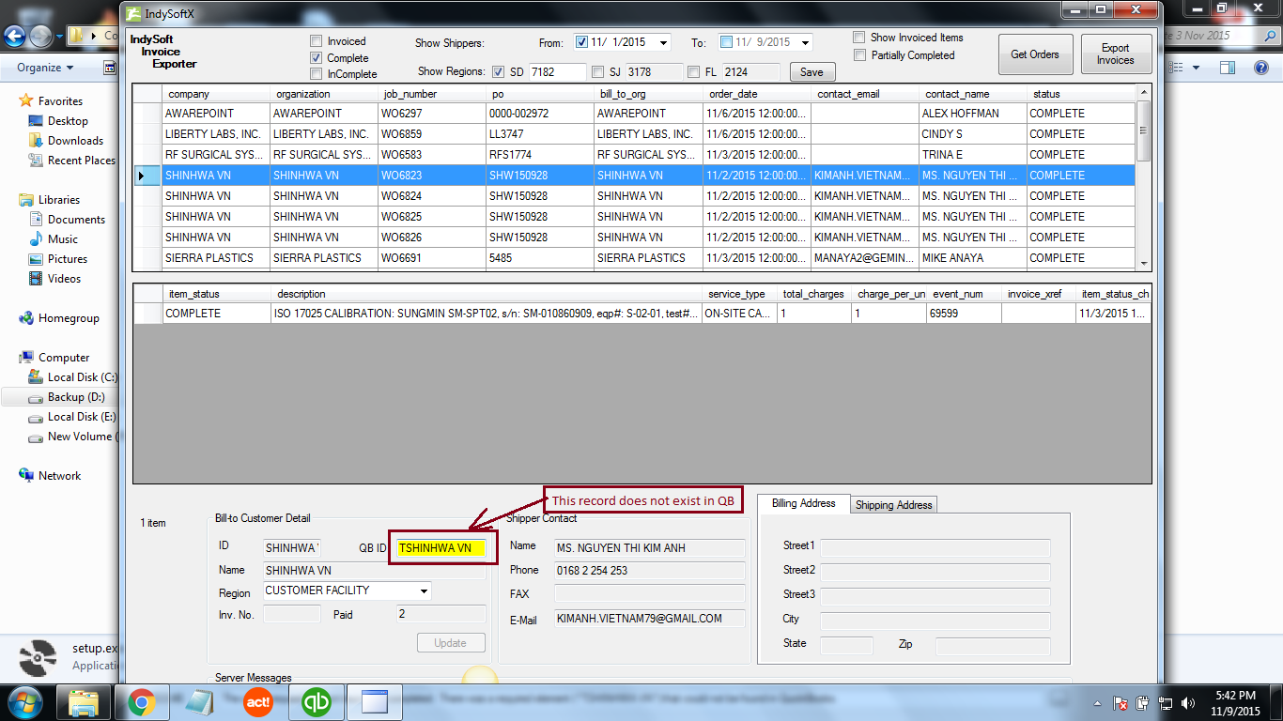Enable the Invoiced checkbox
1283x721 pixels.
[317, 41]
